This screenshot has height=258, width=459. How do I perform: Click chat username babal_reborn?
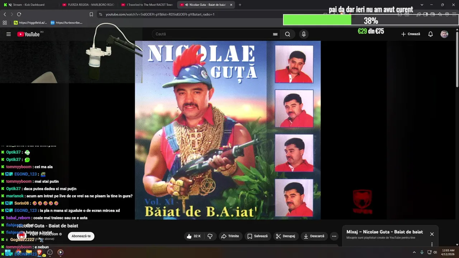coord(18,218)
